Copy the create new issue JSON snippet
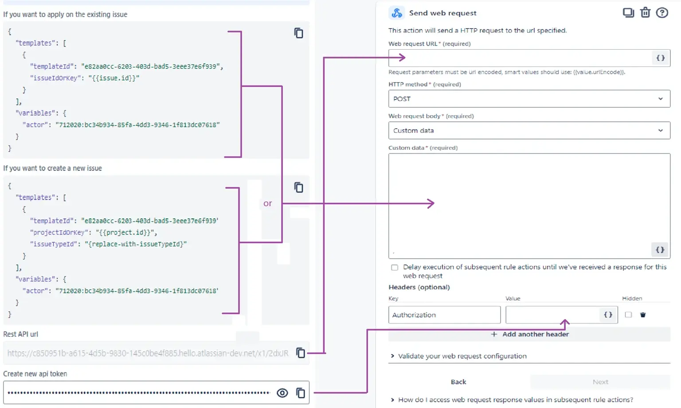 (x=299, y=187)
